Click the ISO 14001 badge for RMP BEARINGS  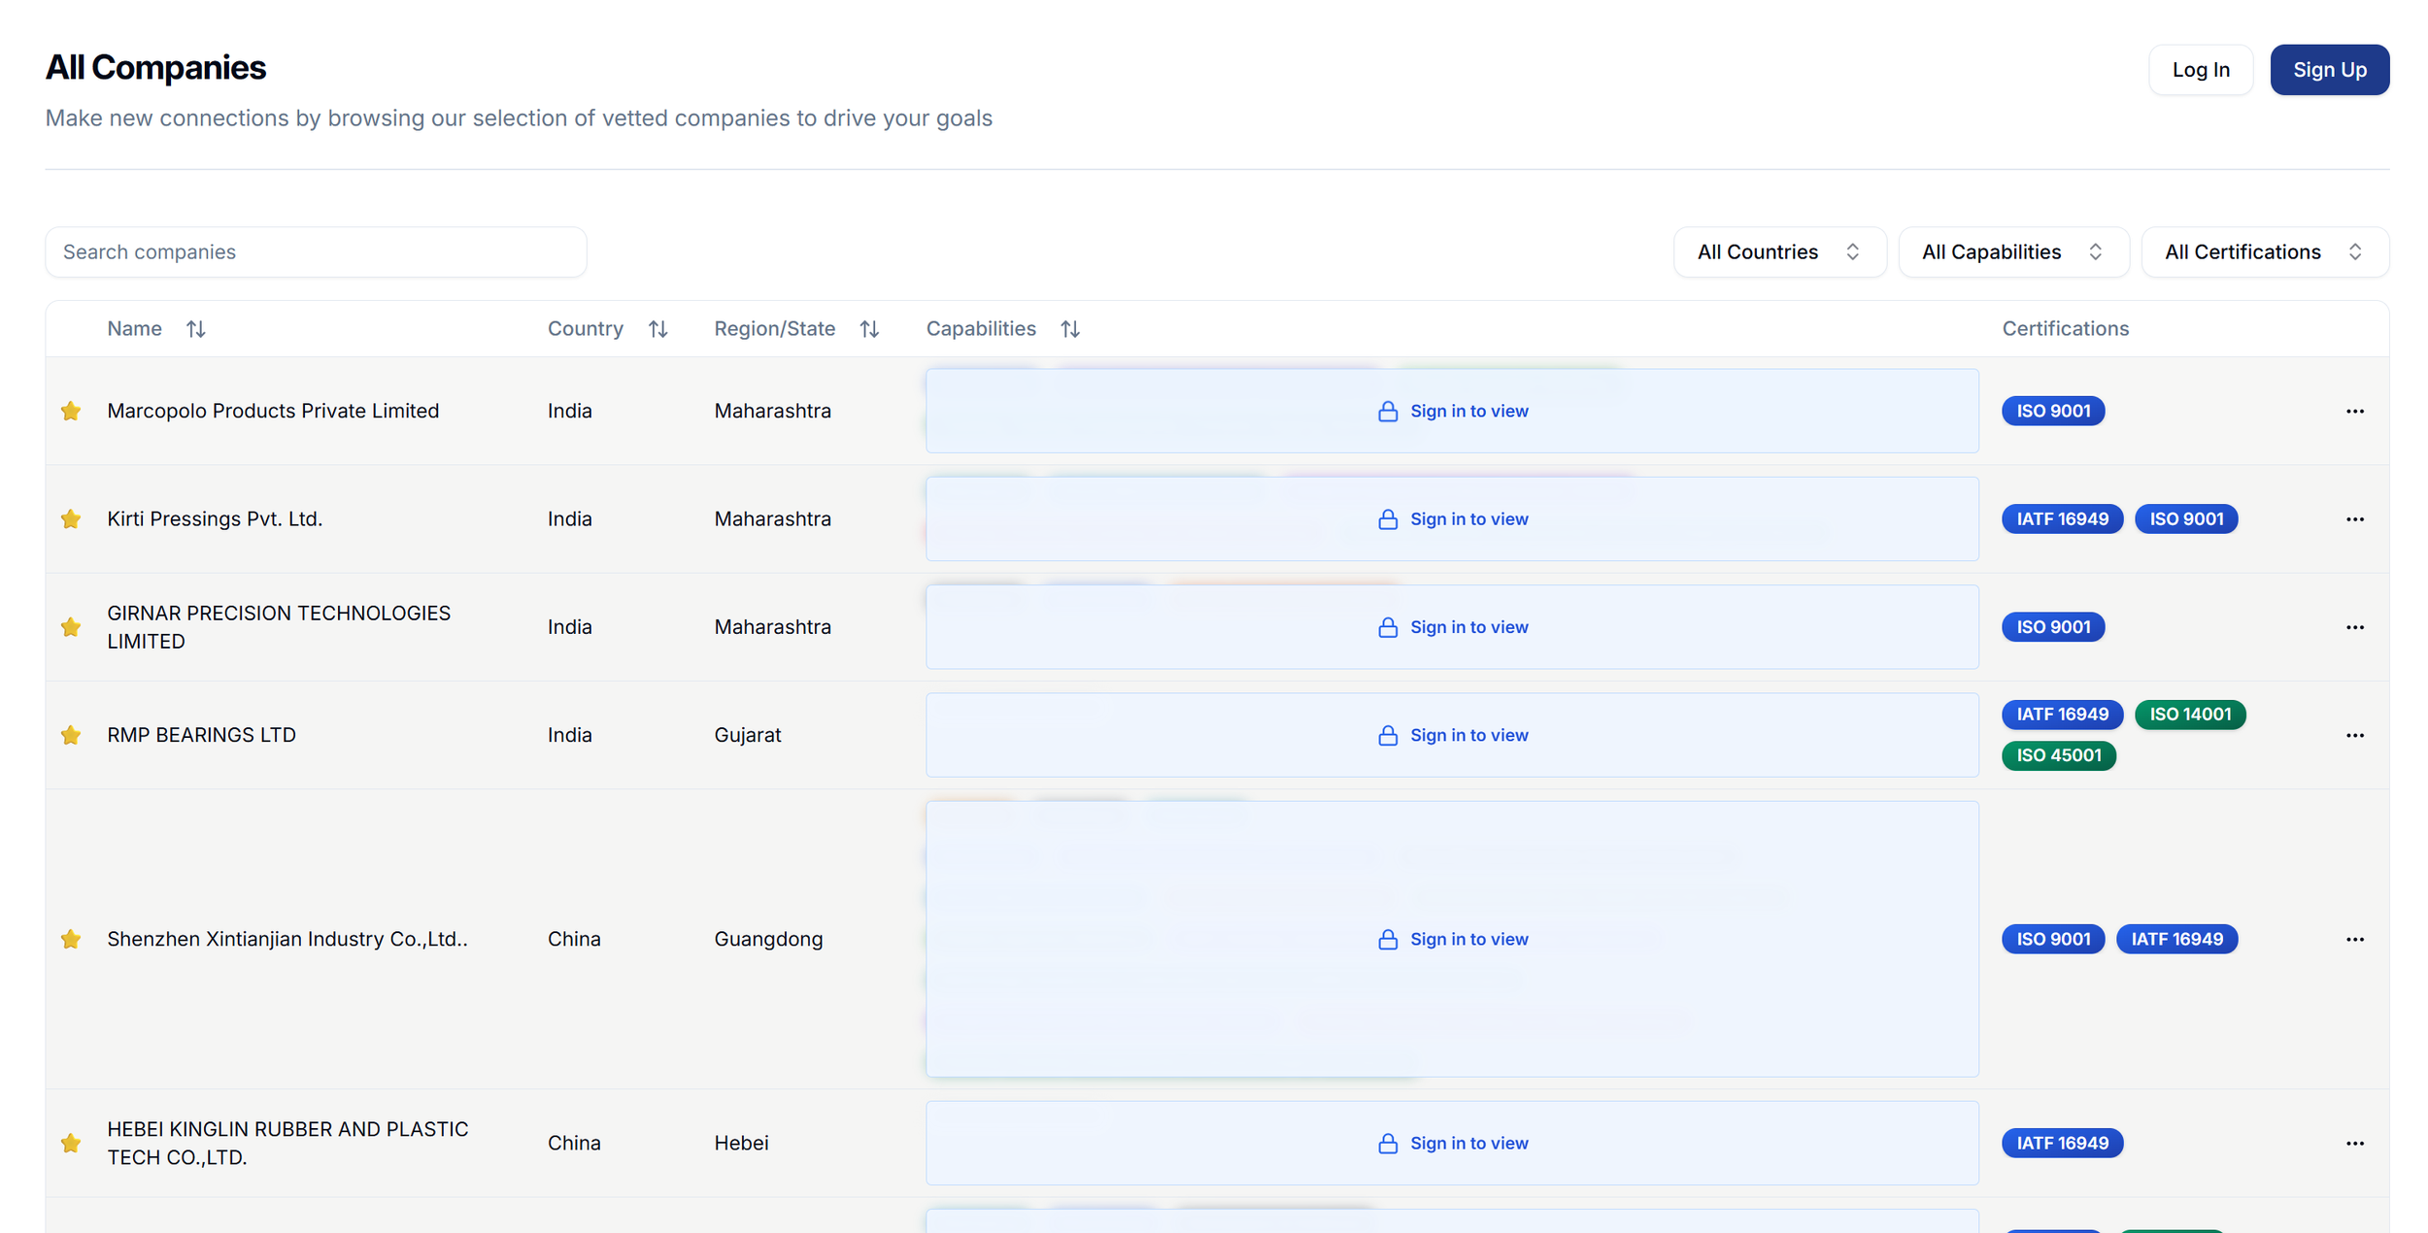point(2189,714)
